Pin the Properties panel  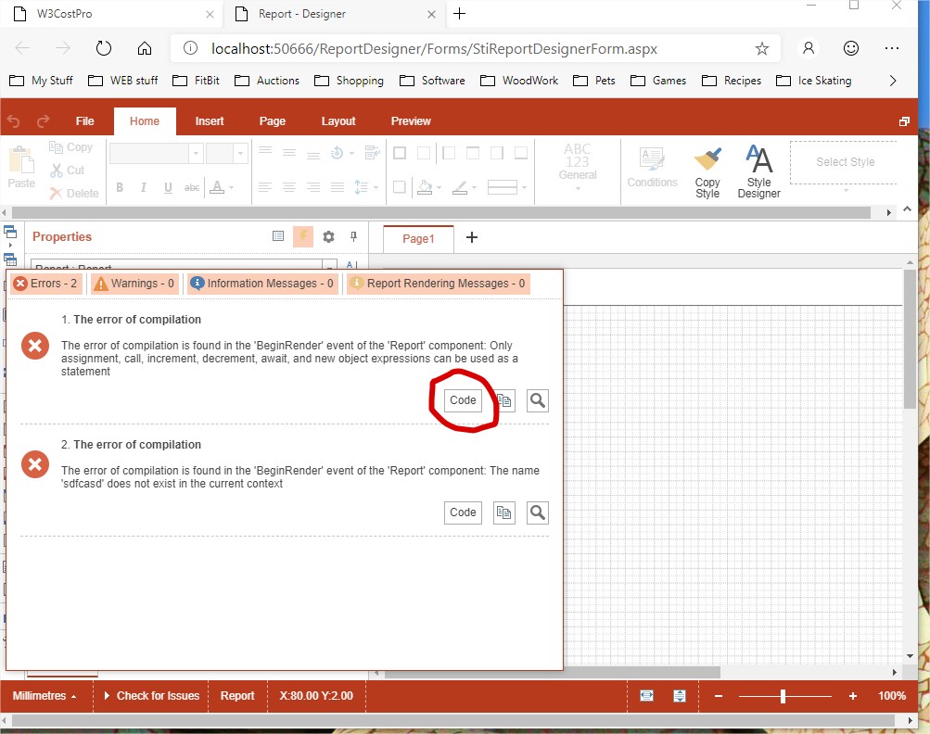coord(353,236)
